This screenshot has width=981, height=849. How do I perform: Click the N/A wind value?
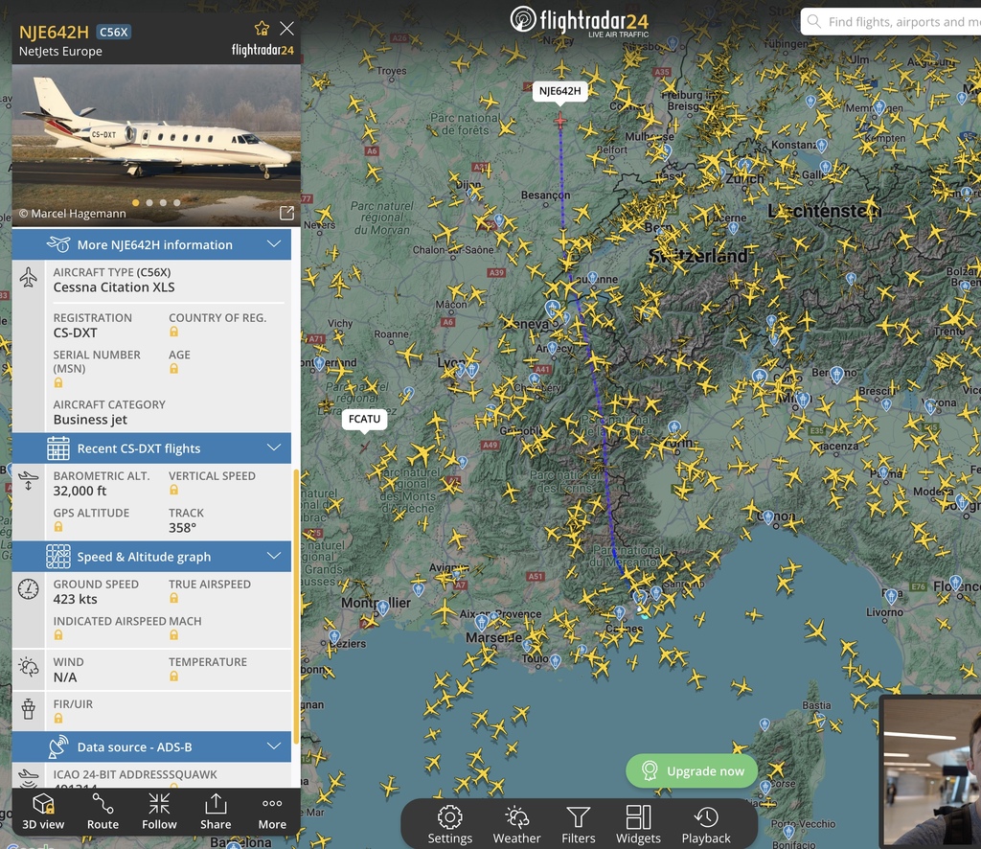point(65,677)
